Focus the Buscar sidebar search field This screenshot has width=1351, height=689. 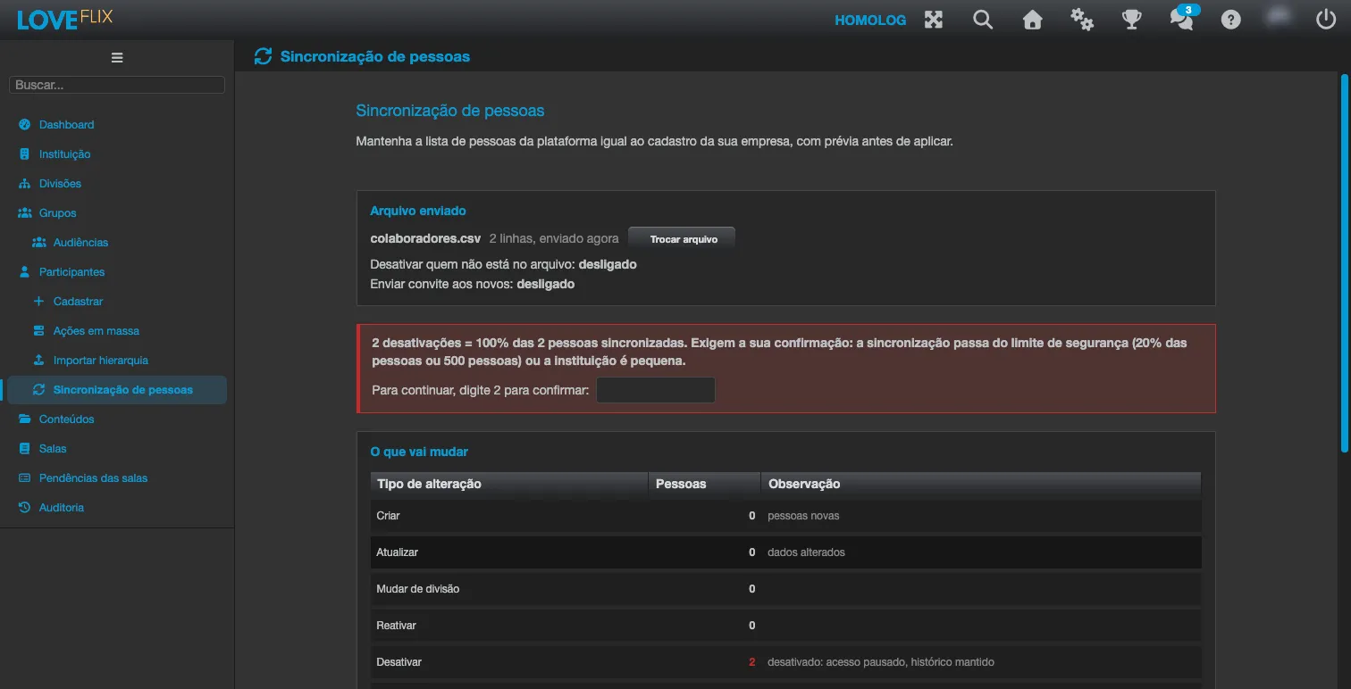(117, 85)
